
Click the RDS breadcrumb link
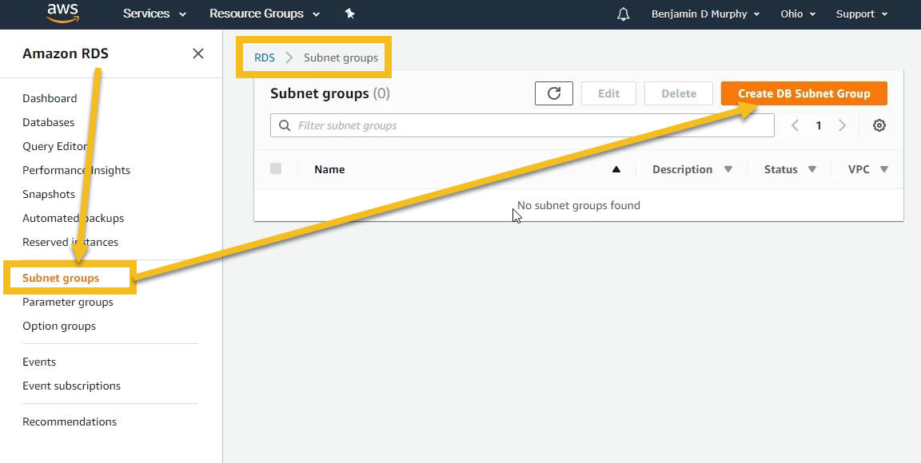[x=265, y=57]
